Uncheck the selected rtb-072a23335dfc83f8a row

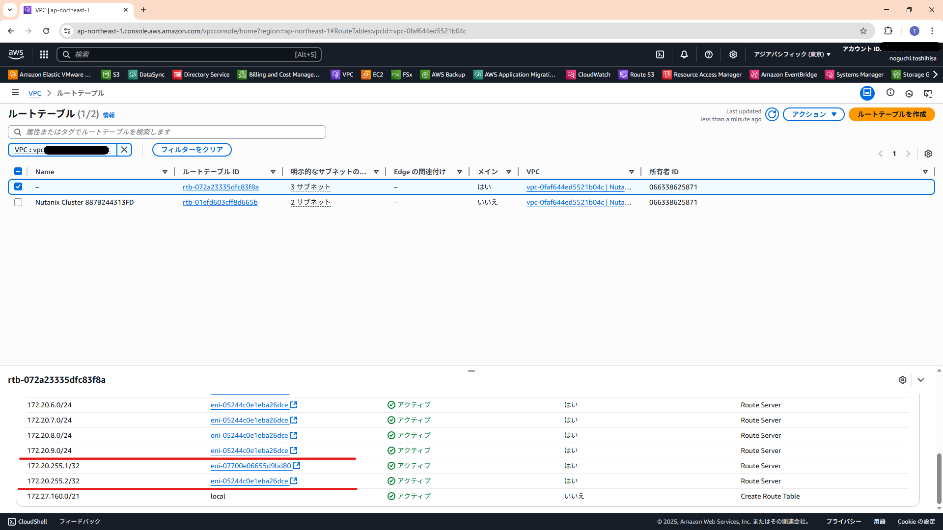point(18,186)
